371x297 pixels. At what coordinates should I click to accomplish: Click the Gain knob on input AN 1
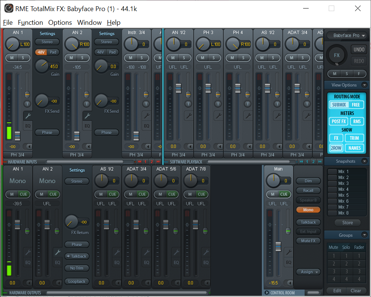coord(42,66)
